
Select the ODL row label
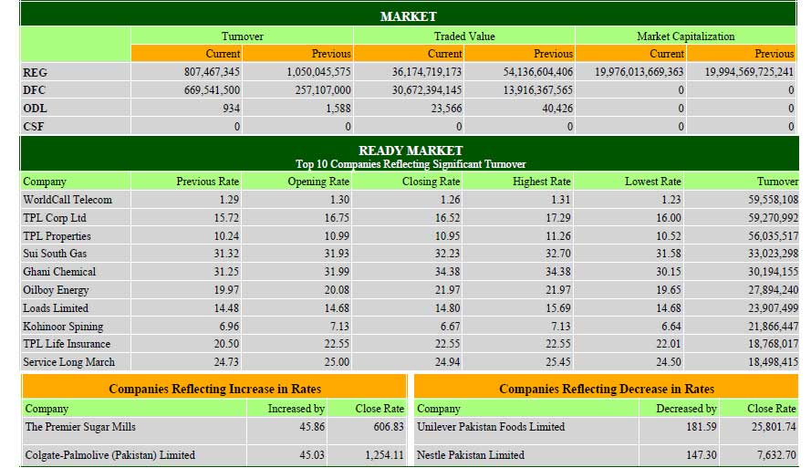coord(35,108)
